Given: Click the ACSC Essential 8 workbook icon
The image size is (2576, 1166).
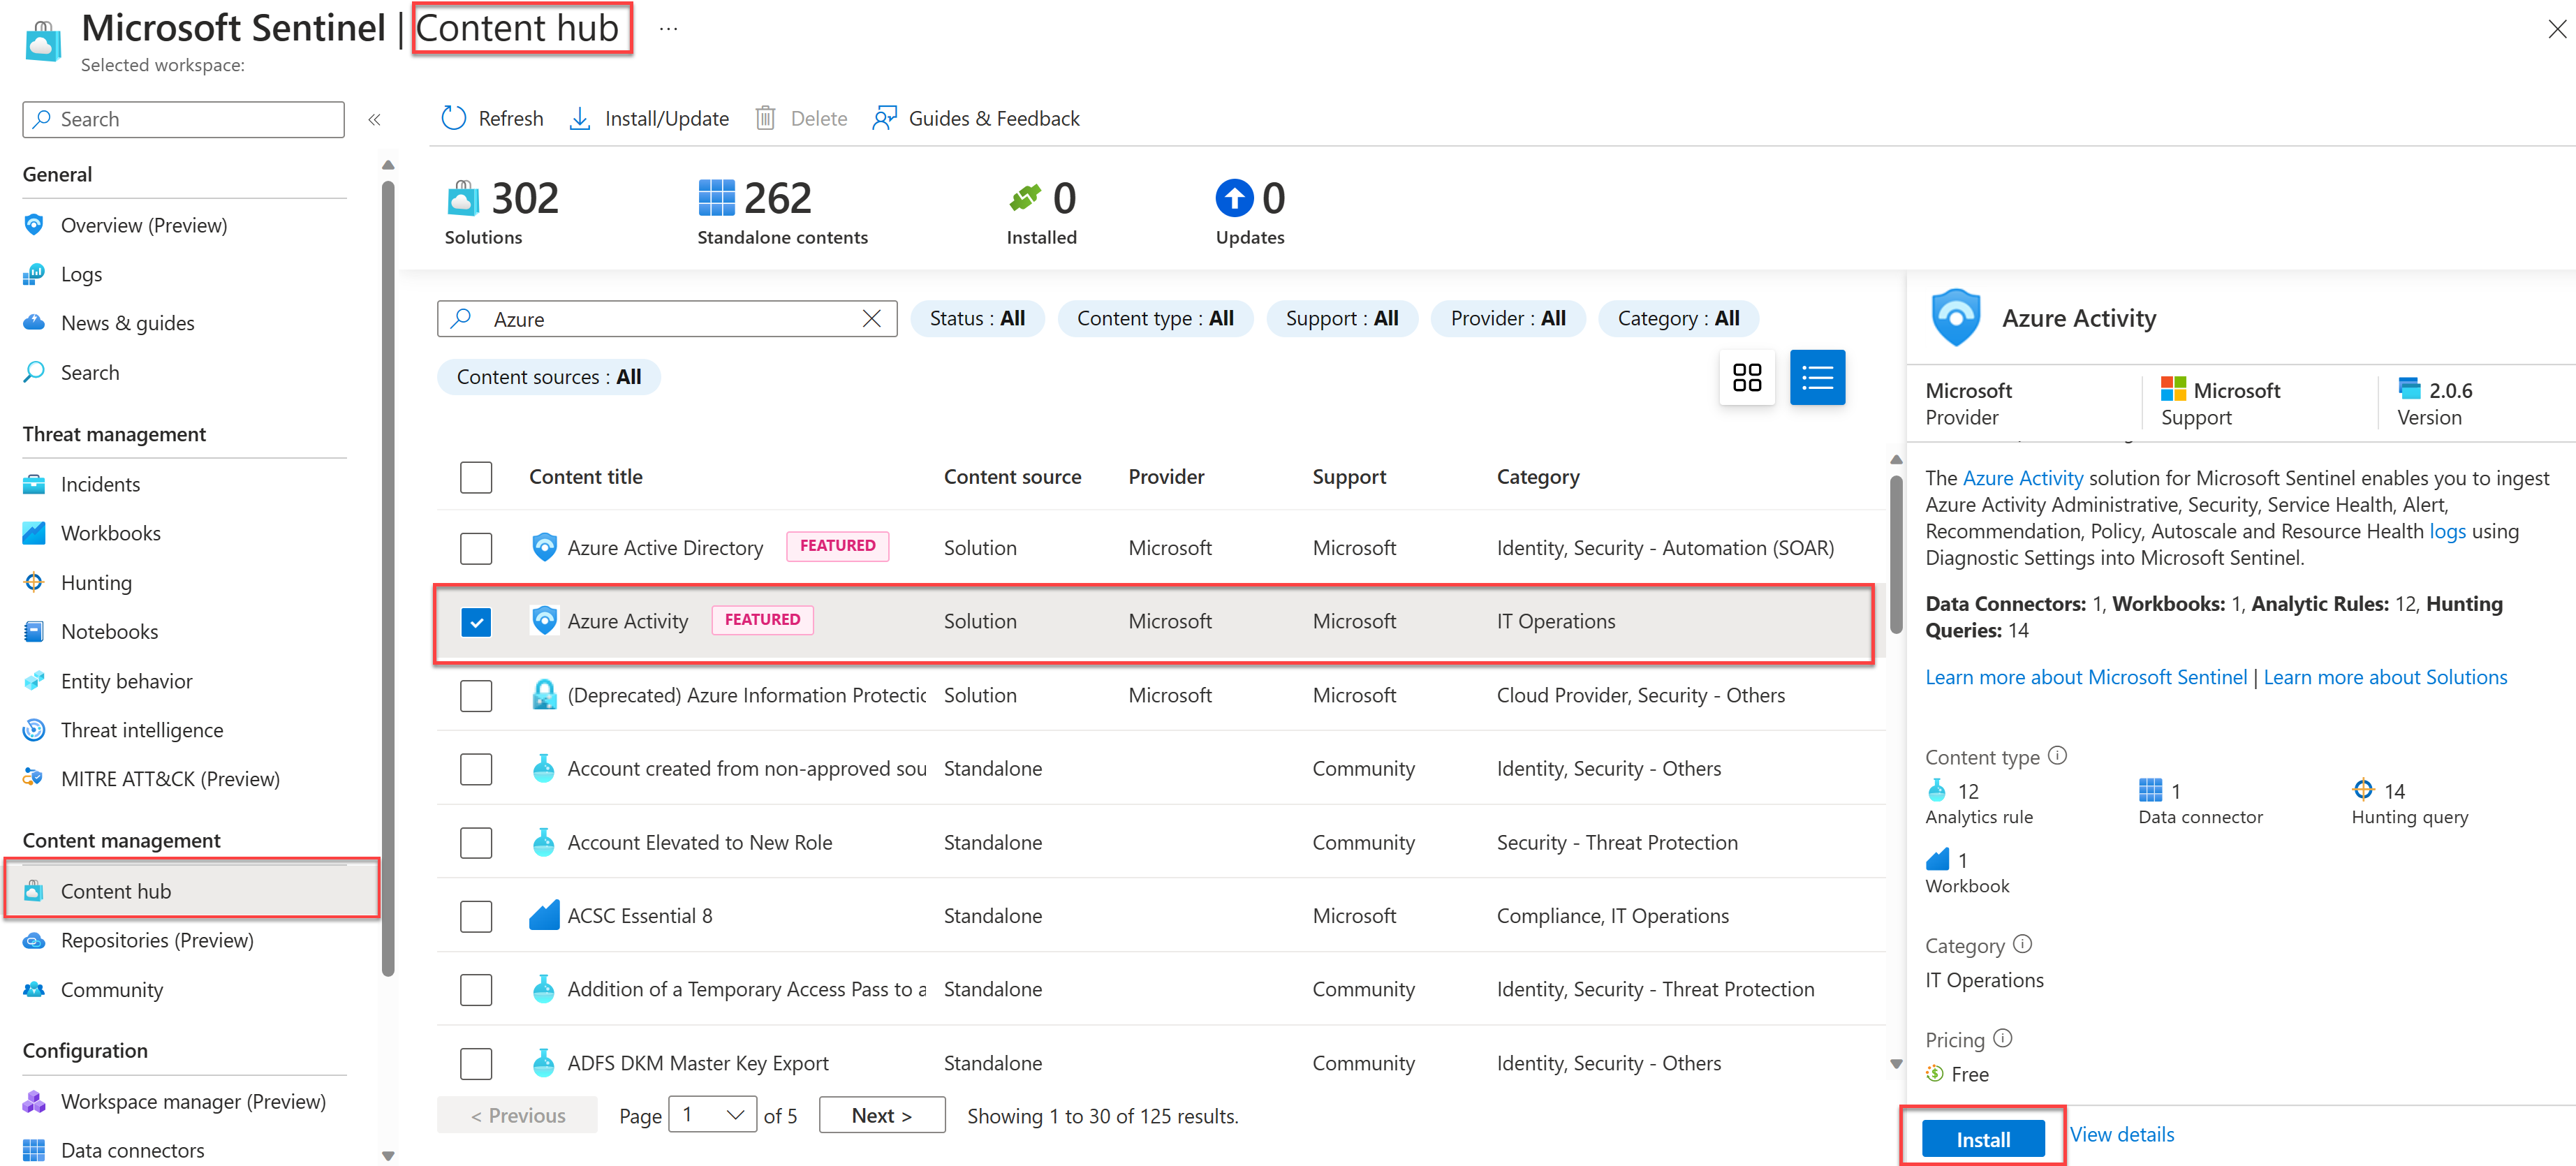Looking at the screenshot, I should pos(543,915).
